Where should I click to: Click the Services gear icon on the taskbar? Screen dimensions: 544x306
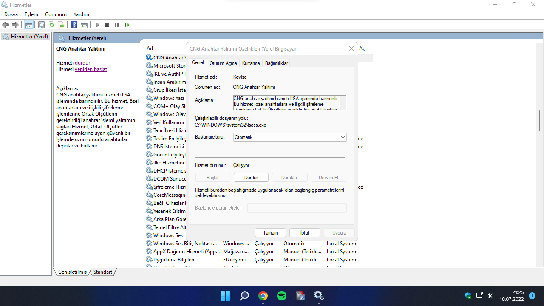point(319,296)
